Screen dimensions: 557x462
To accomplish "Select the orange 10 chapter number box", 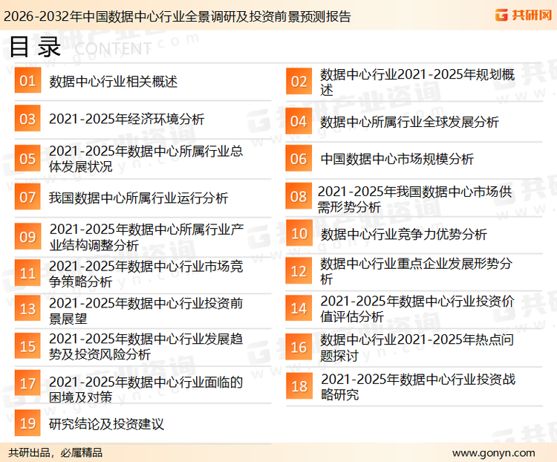I will [x=299, y=233].
